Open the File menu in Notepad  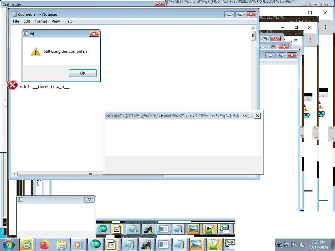point(16,21)
